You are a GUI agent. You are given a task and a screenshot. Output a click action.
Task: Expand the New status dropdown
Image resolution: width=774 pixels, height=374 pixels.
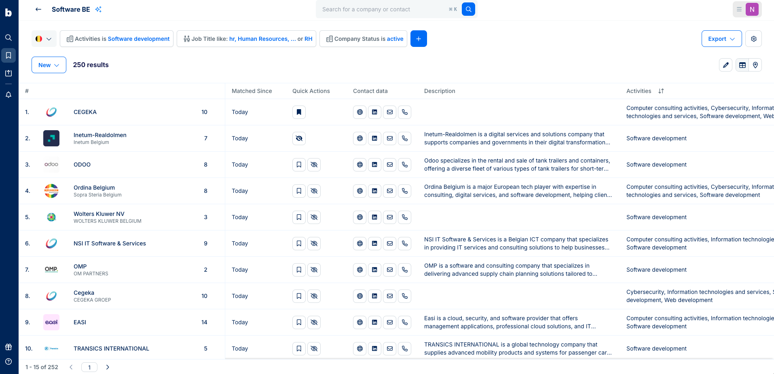tap(49, 65)
